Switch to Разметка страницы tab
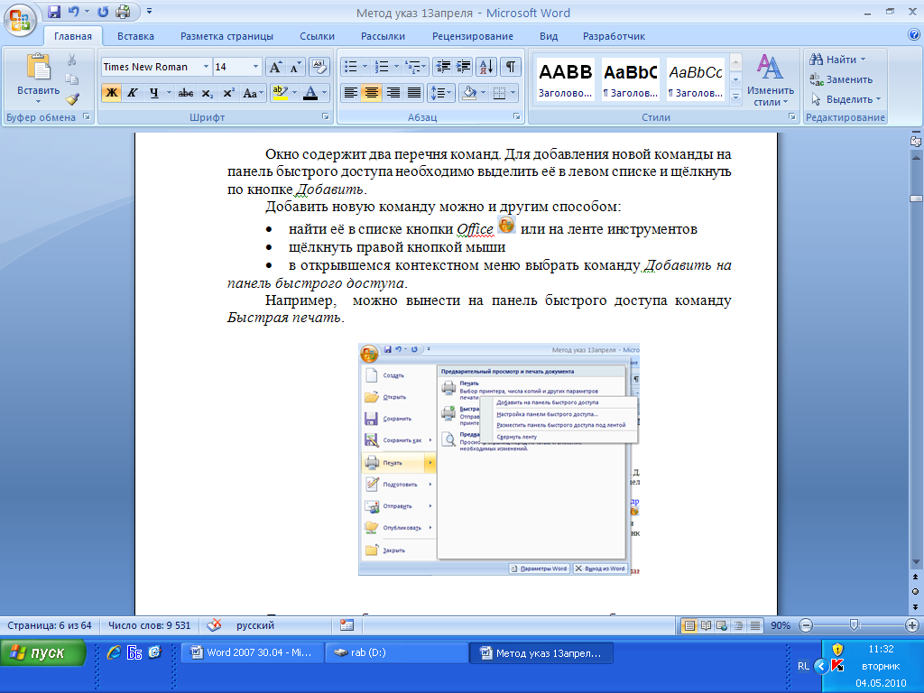This screenshot has height=693, width=924. click(x=226, y=36)
